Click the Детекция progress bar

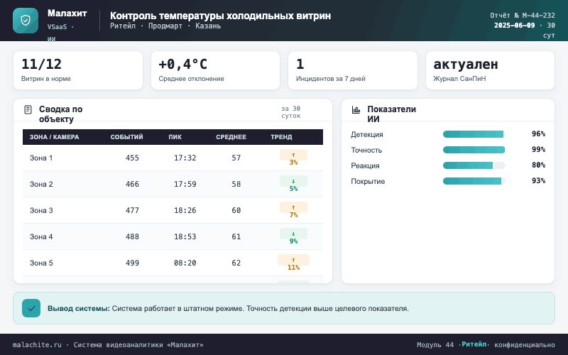point(474,134)
